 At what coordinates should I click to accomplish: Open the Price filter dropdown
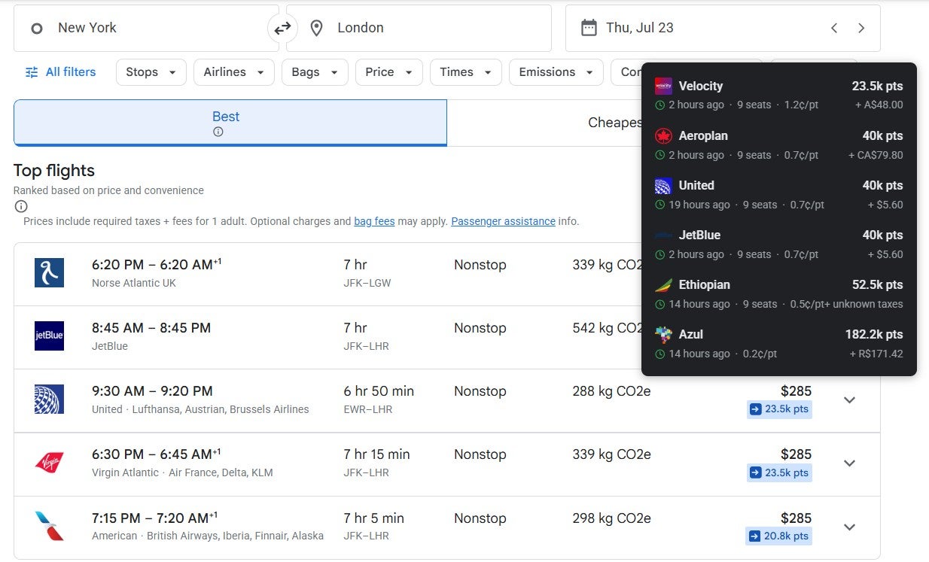(388, 72)
